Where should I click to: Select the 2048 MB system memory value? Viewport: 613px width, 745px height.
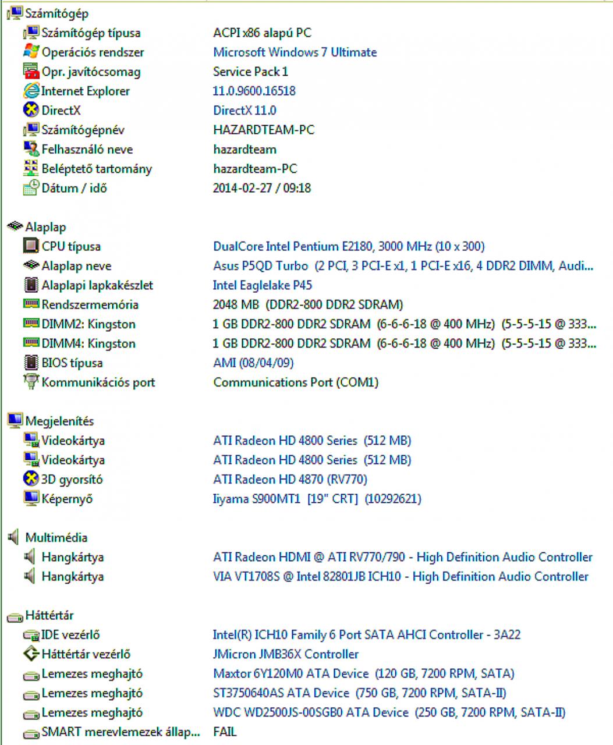(x=308, y=304)
